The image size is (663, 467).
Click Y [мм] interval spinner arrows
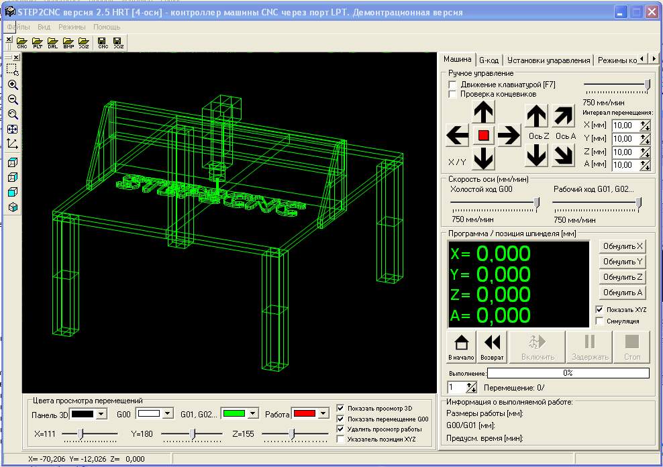pos(646,139)
